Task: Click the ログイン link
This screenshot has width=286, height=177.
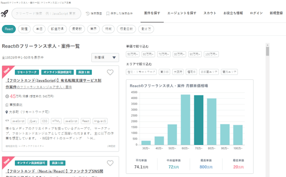Action: point(256,13)
